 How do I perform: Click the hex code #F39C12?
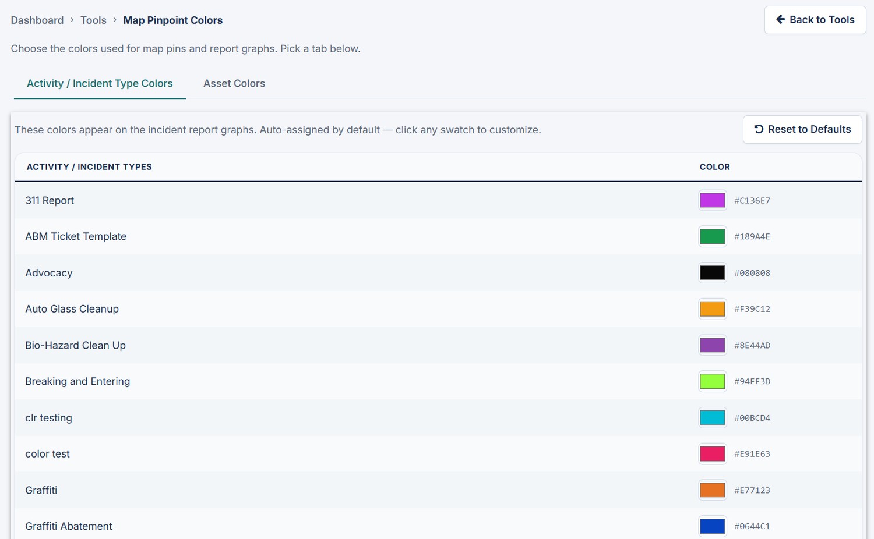(752, 309)
